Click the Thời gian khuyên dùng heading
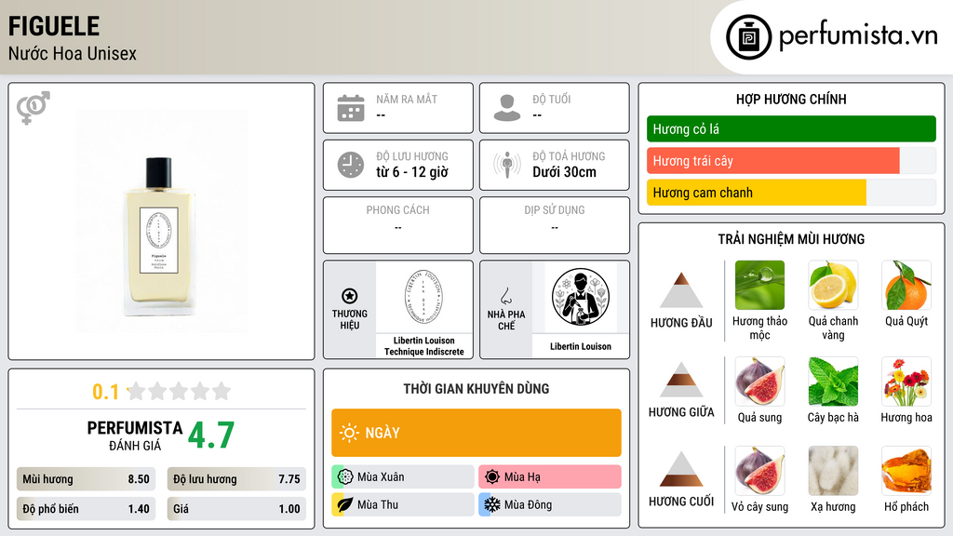The height and width of the screenshot is (536, 953). pos(476,389)
